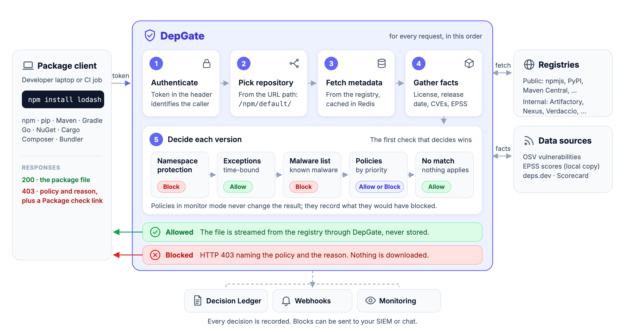The image size is (625, 333).
Task: Click the 'fetch' arrow label
Action: [503, 65]
